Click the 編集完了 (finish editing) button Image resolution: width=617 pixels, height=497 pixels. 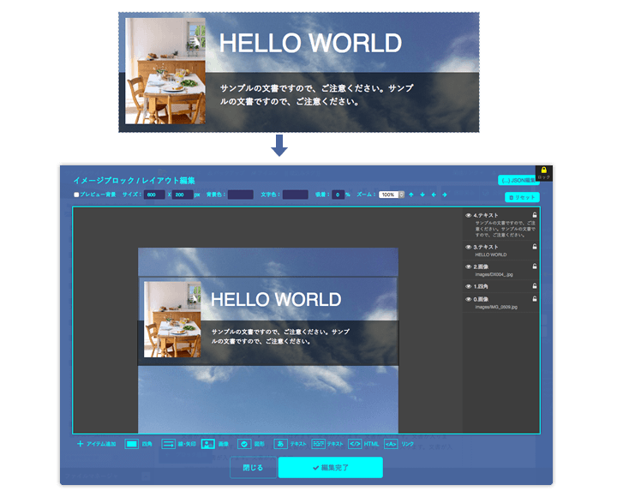330,467
